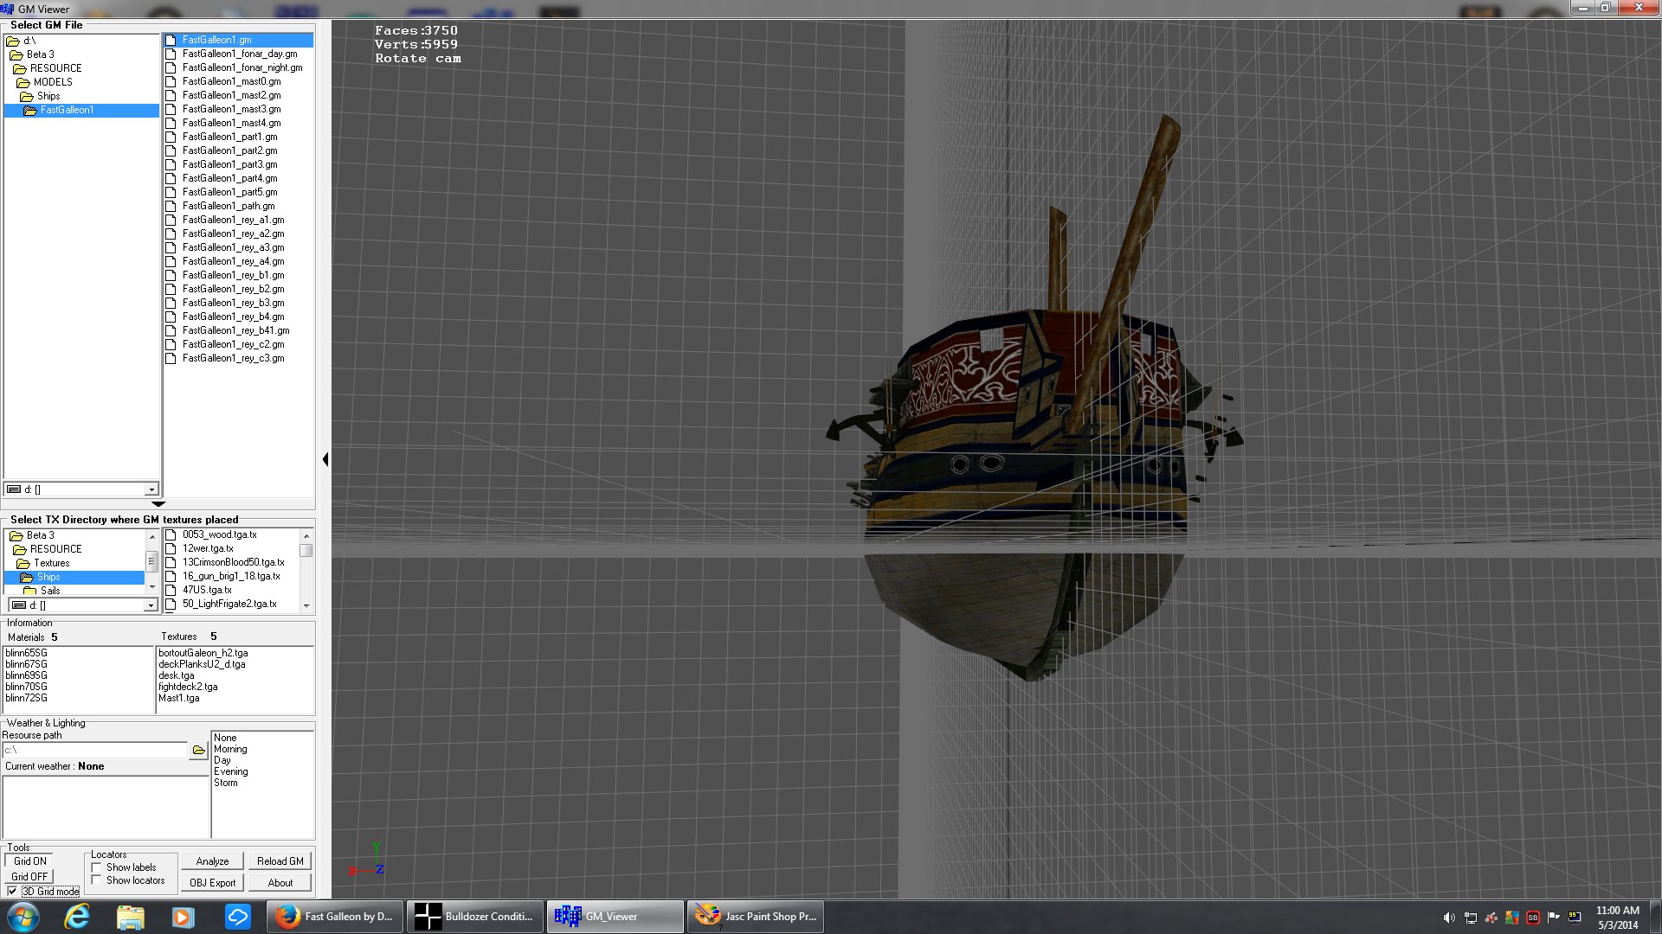Click the TX file list scrollbar up arrow

click(306, 536)
